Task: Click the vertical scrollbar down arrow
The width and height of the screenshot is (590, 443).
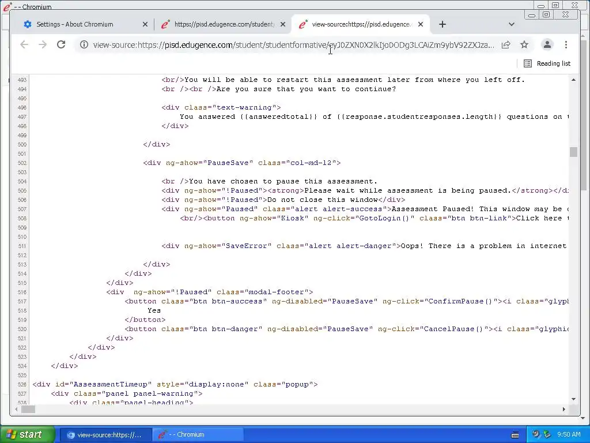Action: coord(573,399)
